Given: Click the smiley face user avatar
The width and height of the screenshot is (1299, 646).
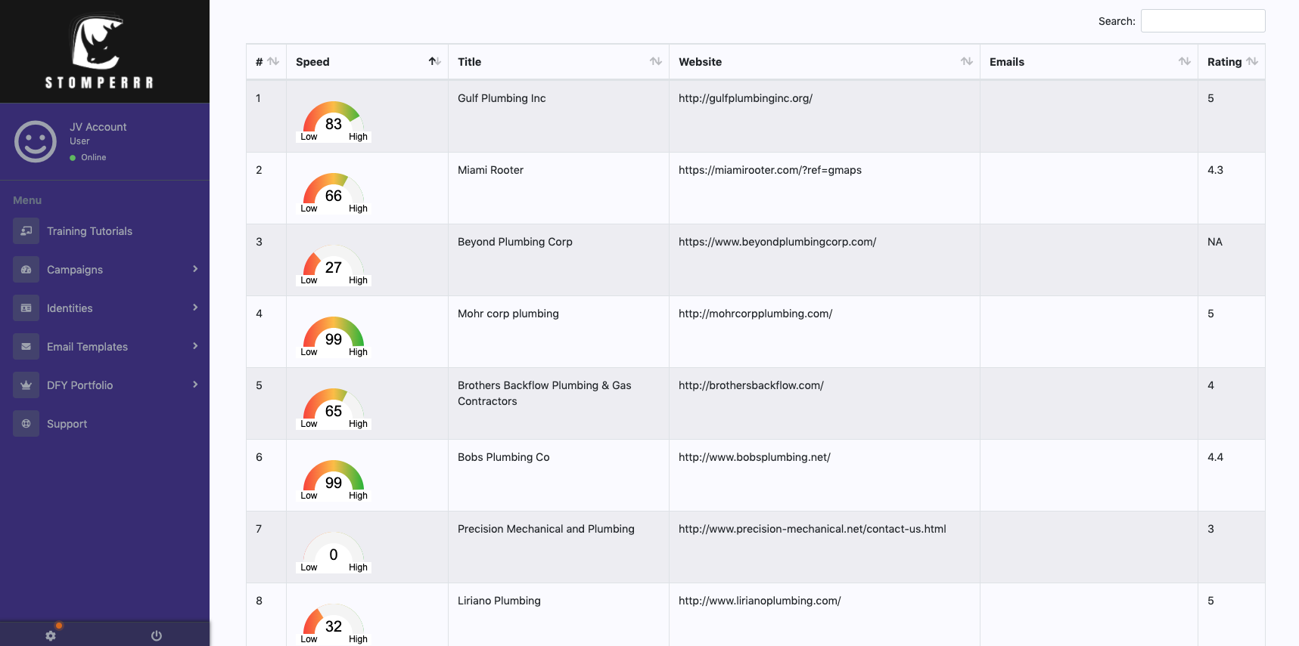Looking at the screenshot, I should [36, 141].
